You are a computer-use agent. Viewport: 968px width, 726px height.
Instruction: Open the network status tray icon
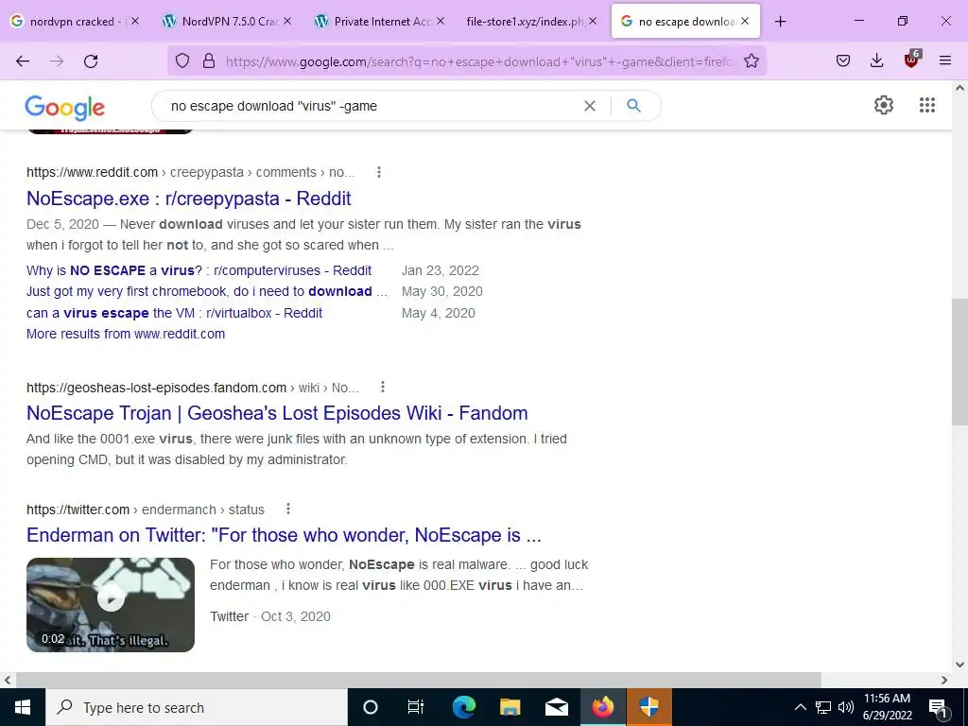(823, 707)
